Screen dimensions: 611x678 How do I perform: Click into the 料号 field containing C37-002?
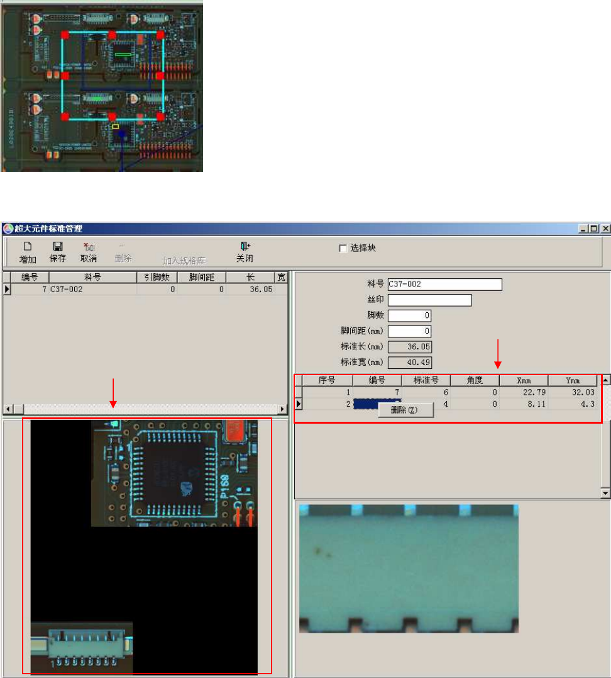coord(445,284)
